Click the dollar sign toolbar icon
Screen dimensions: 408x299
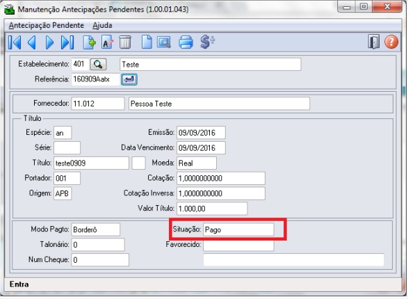click(x=207, y=42)
